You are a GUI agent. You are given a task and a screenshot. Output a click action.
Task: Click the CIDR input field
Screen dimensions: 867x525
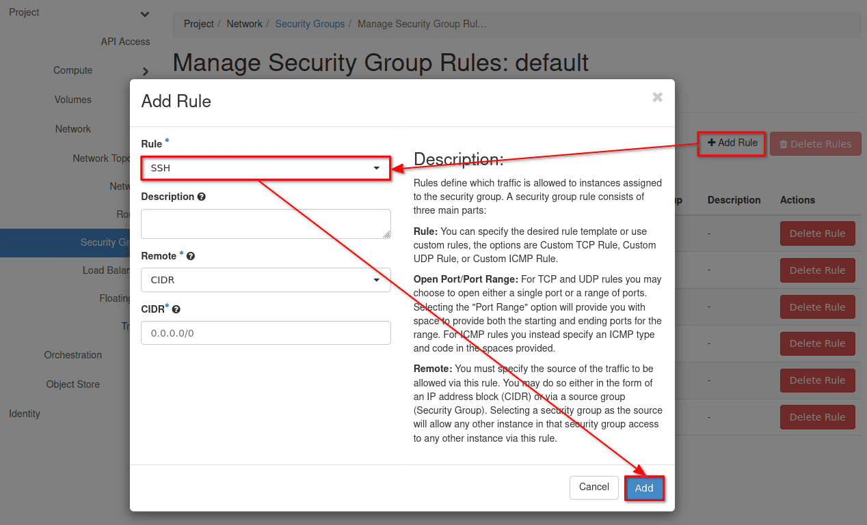pos(265,333)
